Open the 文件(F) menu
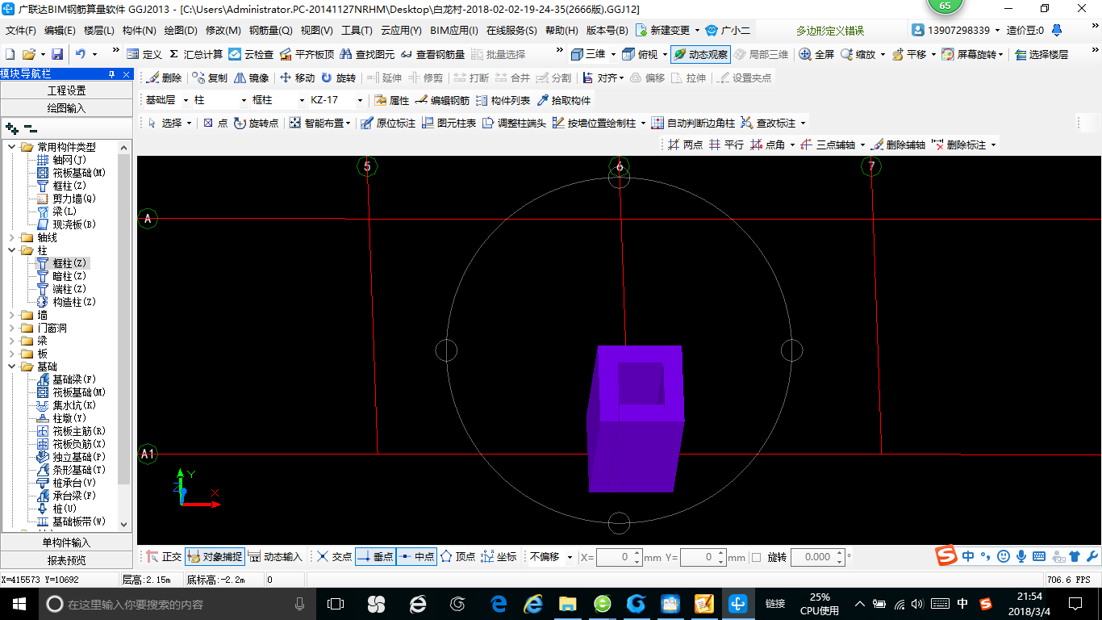The image size is (1102, 620). (x=21, y=31)
